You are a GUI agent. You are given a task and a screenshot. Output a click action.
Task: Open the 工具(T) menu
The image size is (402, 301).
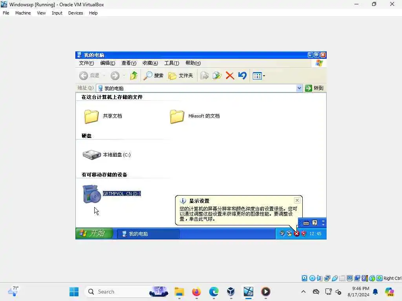[172, 63]
